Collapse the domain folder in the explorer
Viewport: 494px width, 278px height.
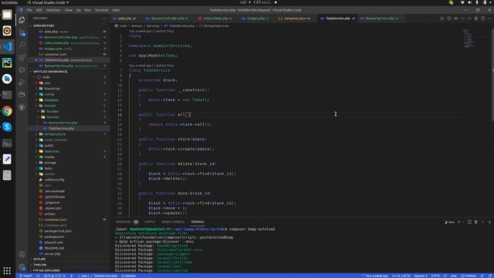(x=49, y=106)
